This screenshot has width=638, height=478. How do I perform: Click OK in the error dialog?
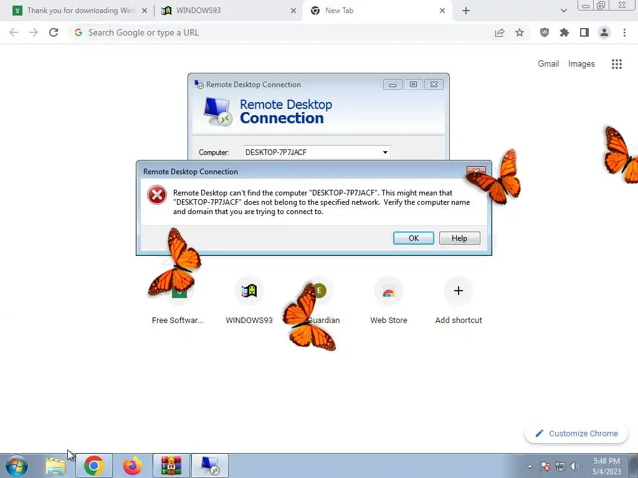coord(414,238)
